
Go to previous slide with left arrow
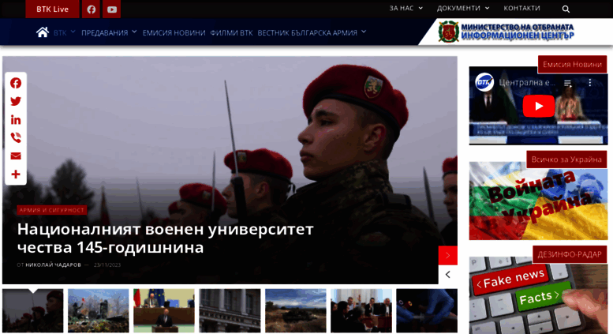pyautogui.click(x=448, y=275)
